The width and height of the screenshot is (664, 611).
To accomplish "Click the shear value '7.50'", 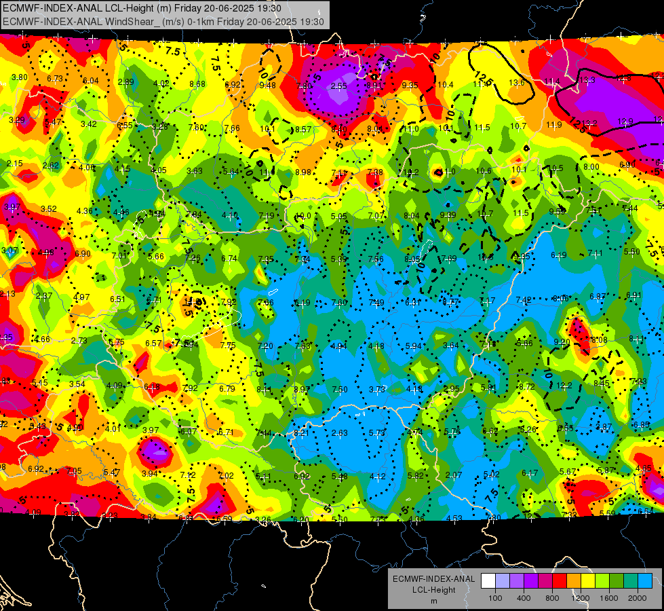I will 340,389.
